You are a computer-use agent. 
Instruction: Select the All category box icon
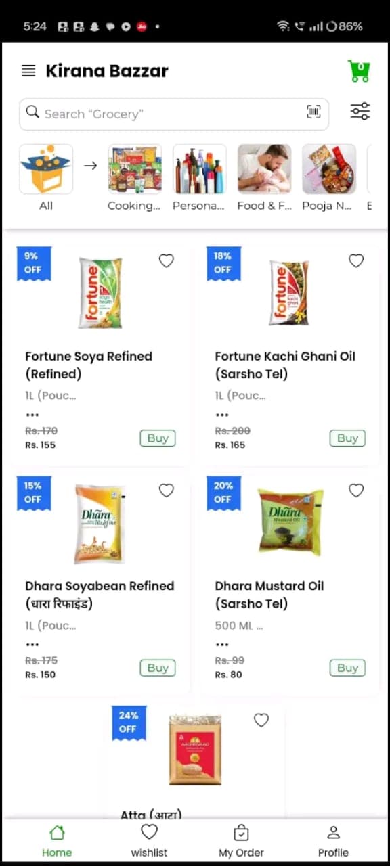point(46,169)
